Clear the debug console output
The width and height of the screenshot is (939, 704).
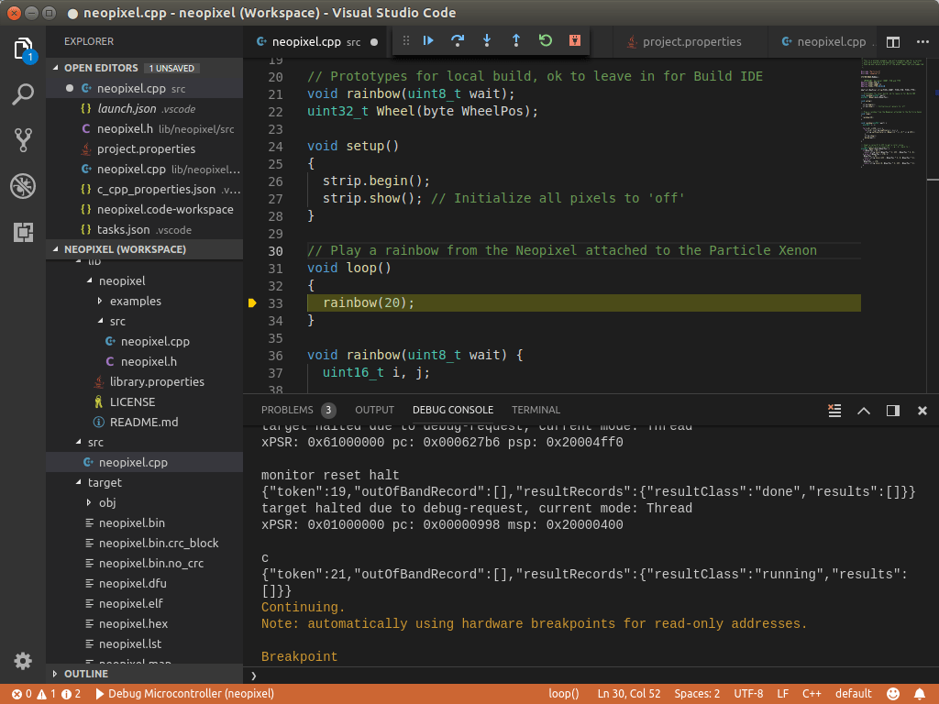pyautogui.click(x=834, y=410)
